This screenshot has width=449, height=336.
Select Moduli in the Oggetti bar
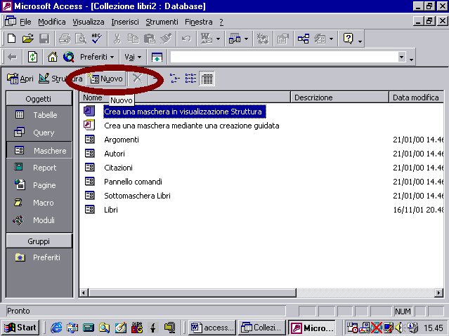pyautogui.click(x=39, y=220)
